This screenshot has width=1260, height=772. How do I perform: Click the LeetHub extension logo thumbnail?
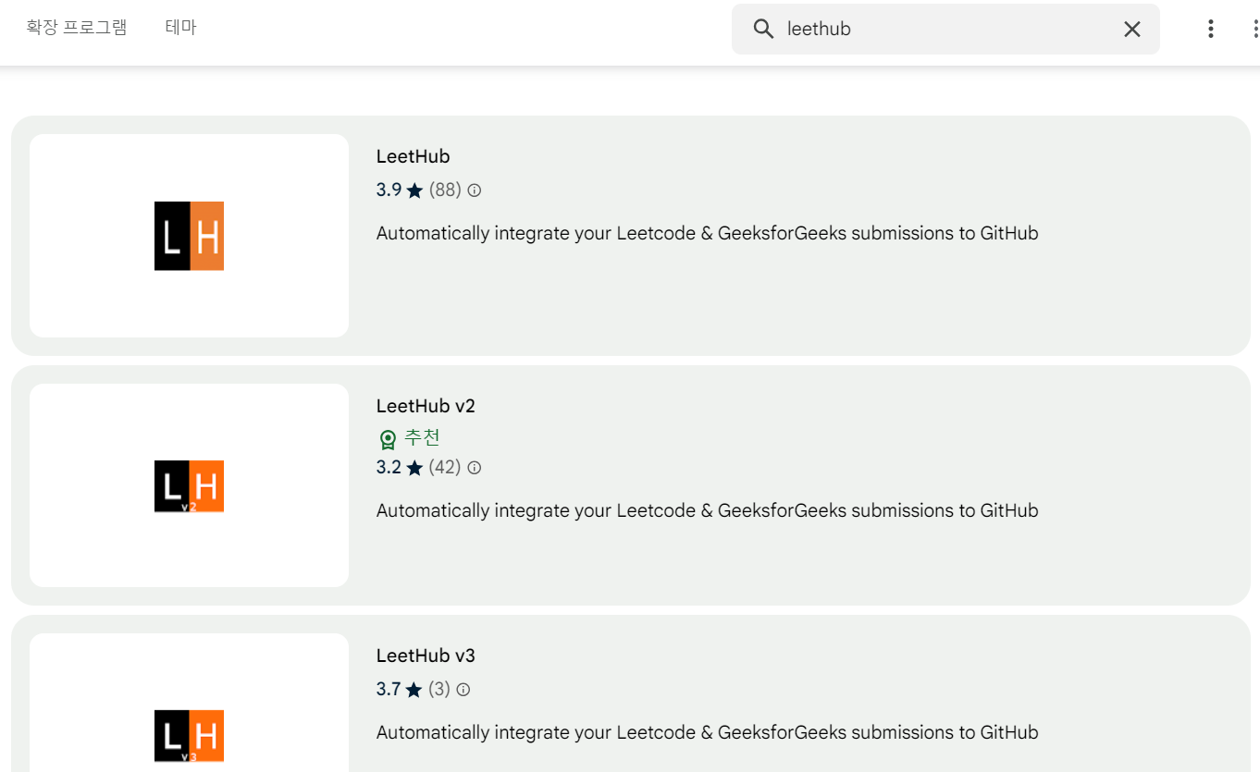(x=189, y=235)
